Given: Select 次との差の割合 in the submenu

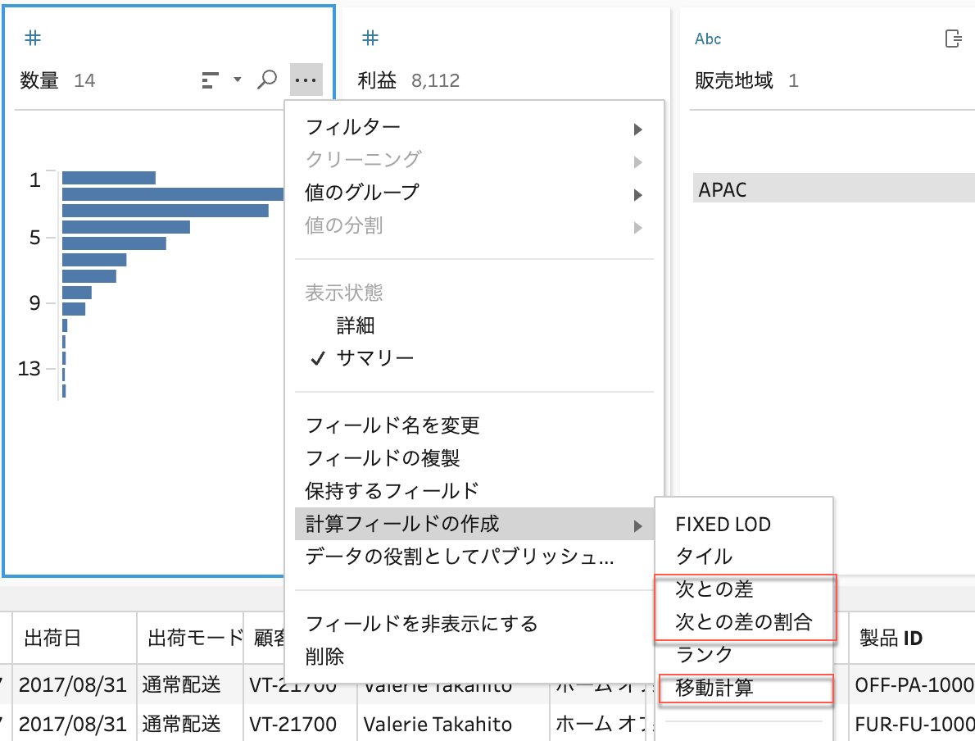Looking at the screenshot, I should pos(744,621).
